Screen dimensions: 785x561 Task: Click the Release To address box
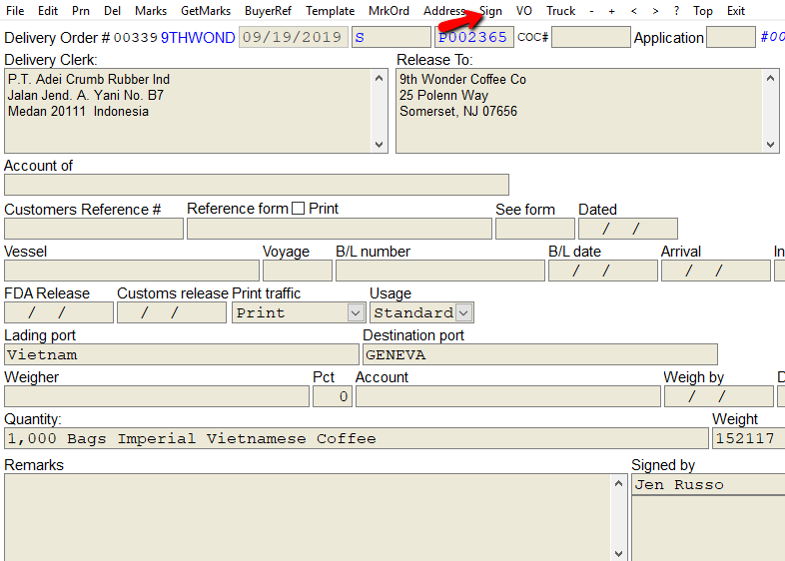pos(587,111)
